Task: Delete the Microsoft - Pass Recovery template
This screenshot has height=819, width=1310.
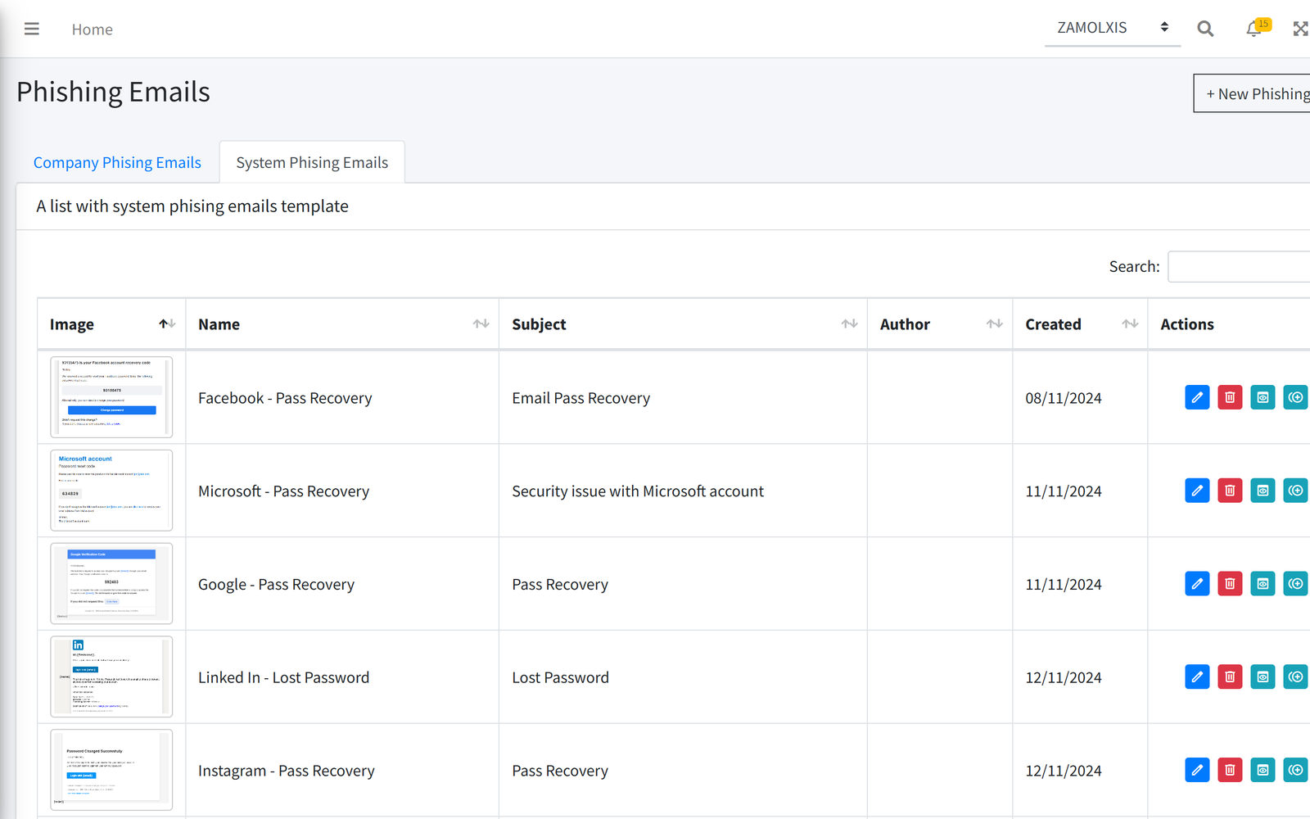Action: point(1230,491)
